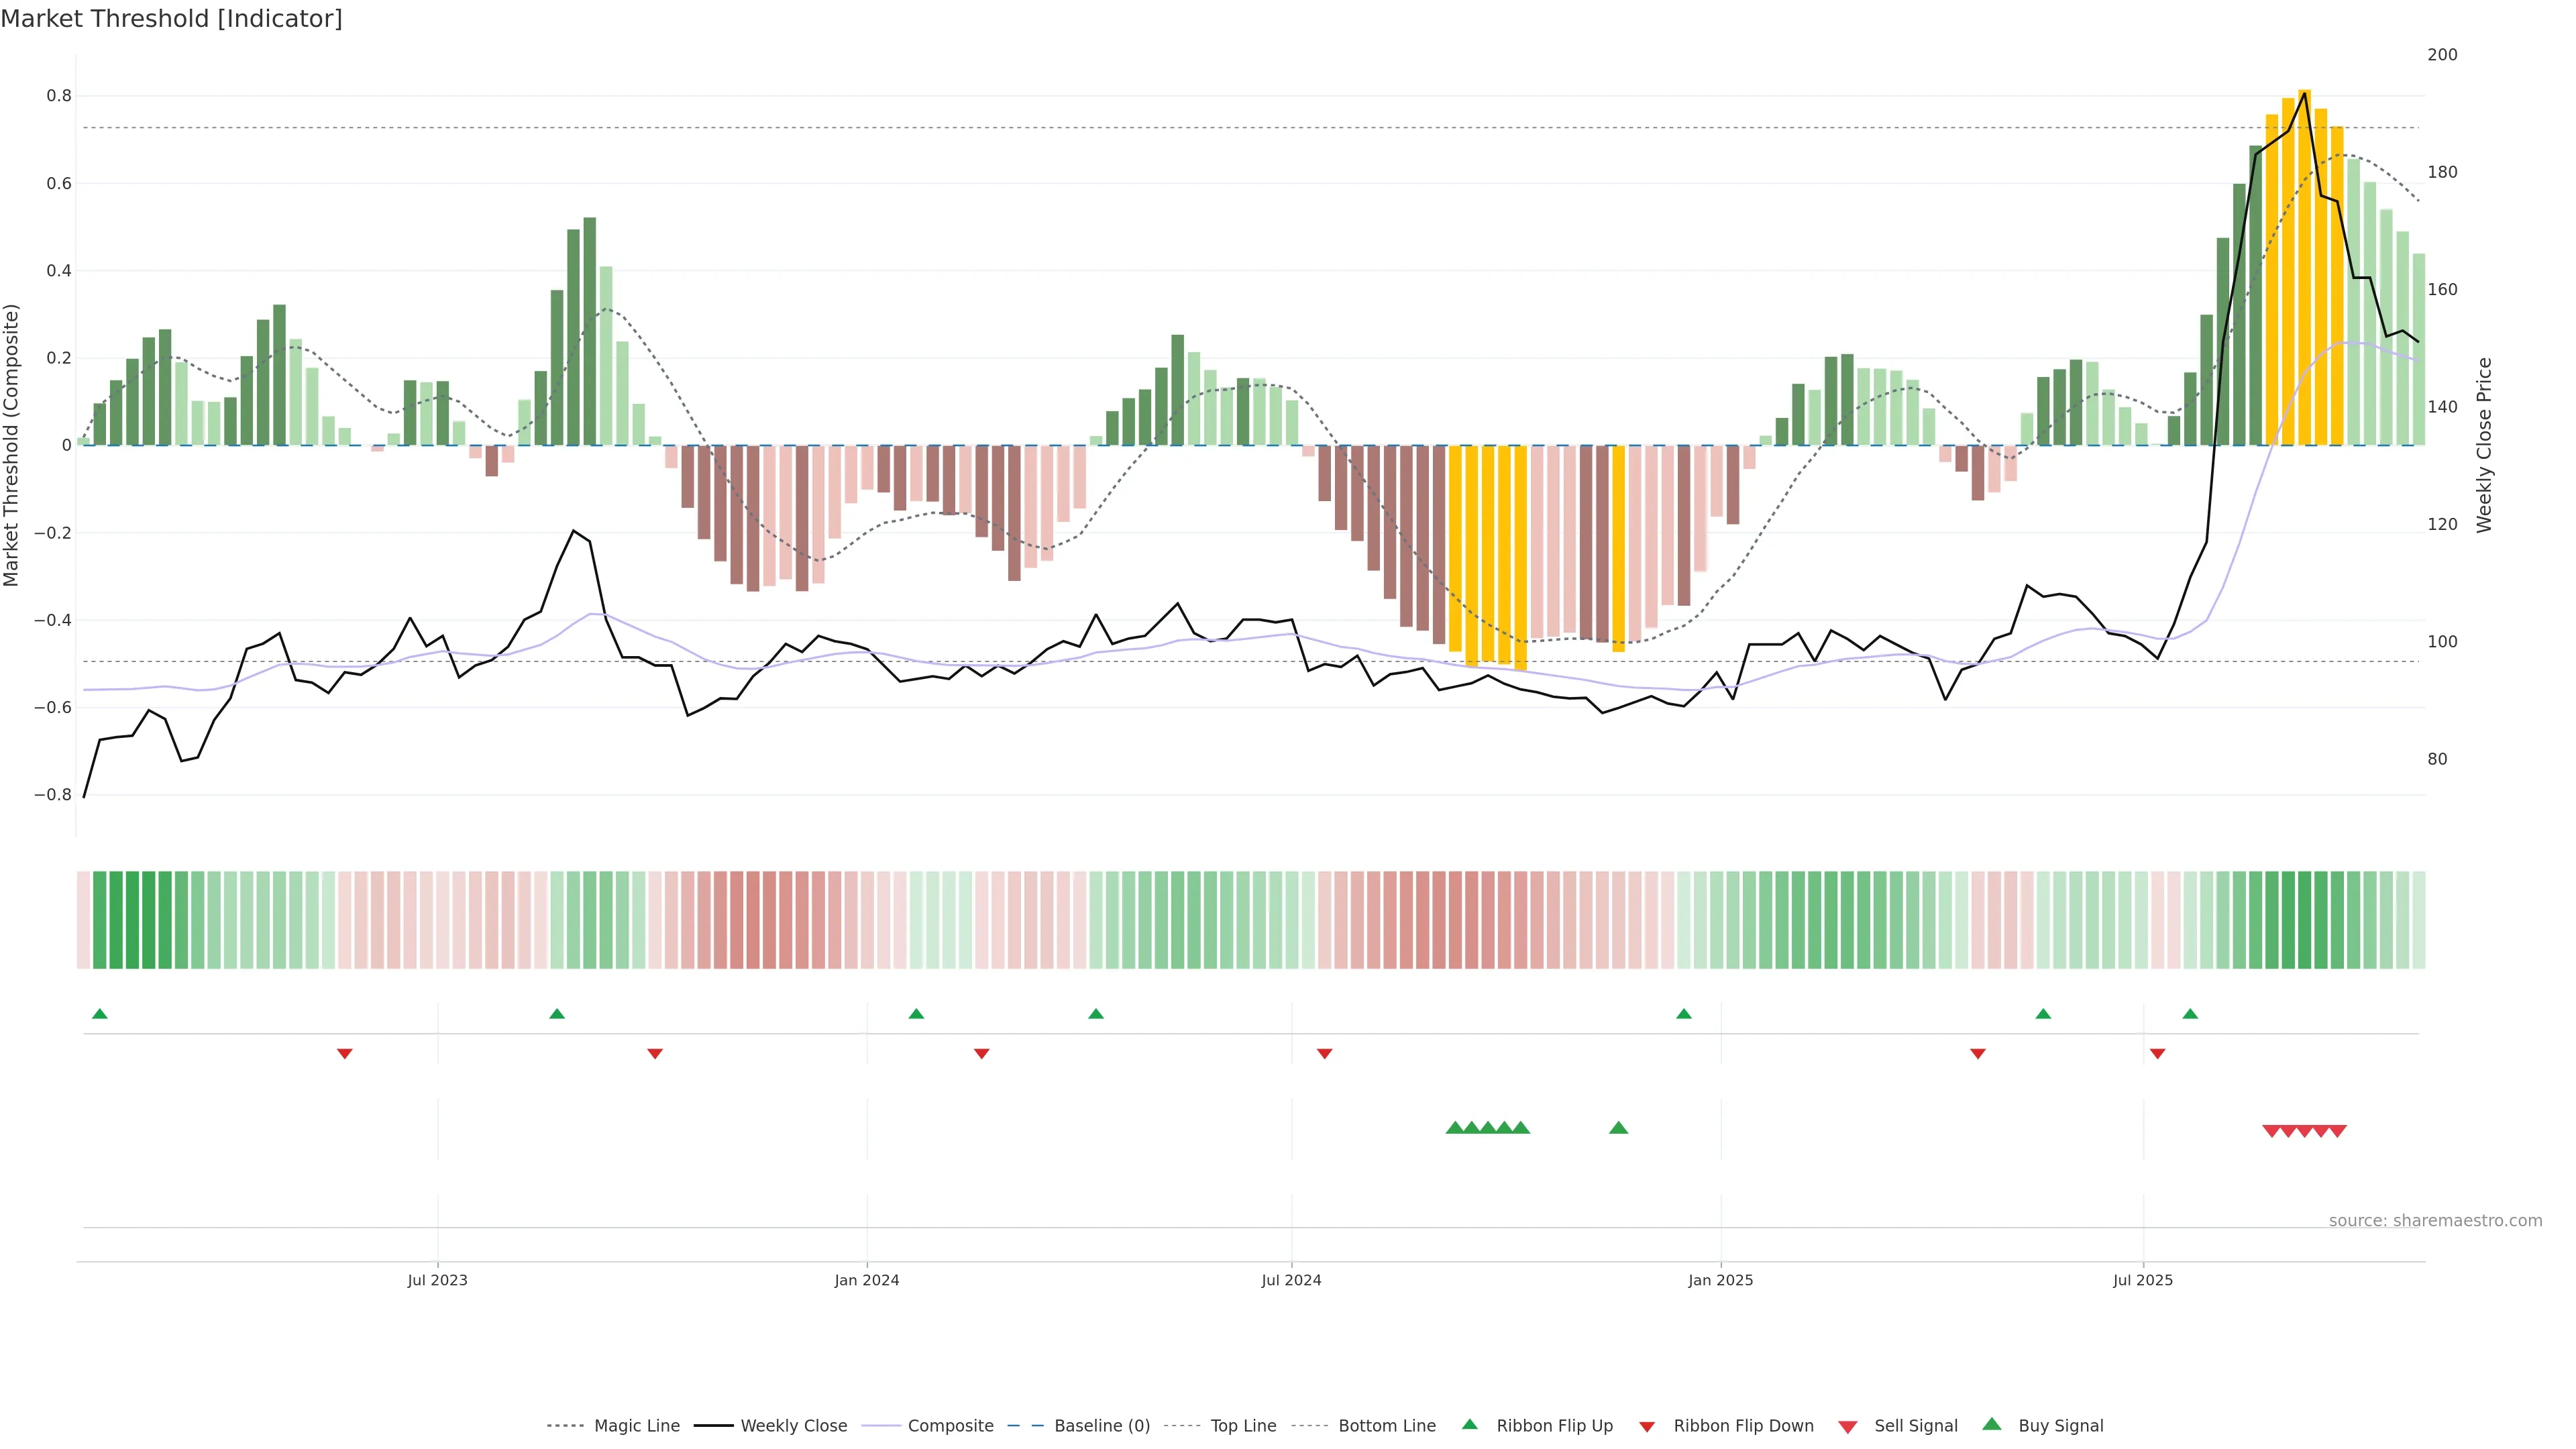The image size is (2576, 1449).
Task: Click the Weekly Close Price axis title
Action: [2484, 445]
